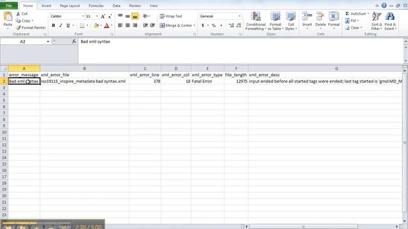408x229 pixels.
Task: Select the cell containing Fatal Error
Action: tap(207, 81)
